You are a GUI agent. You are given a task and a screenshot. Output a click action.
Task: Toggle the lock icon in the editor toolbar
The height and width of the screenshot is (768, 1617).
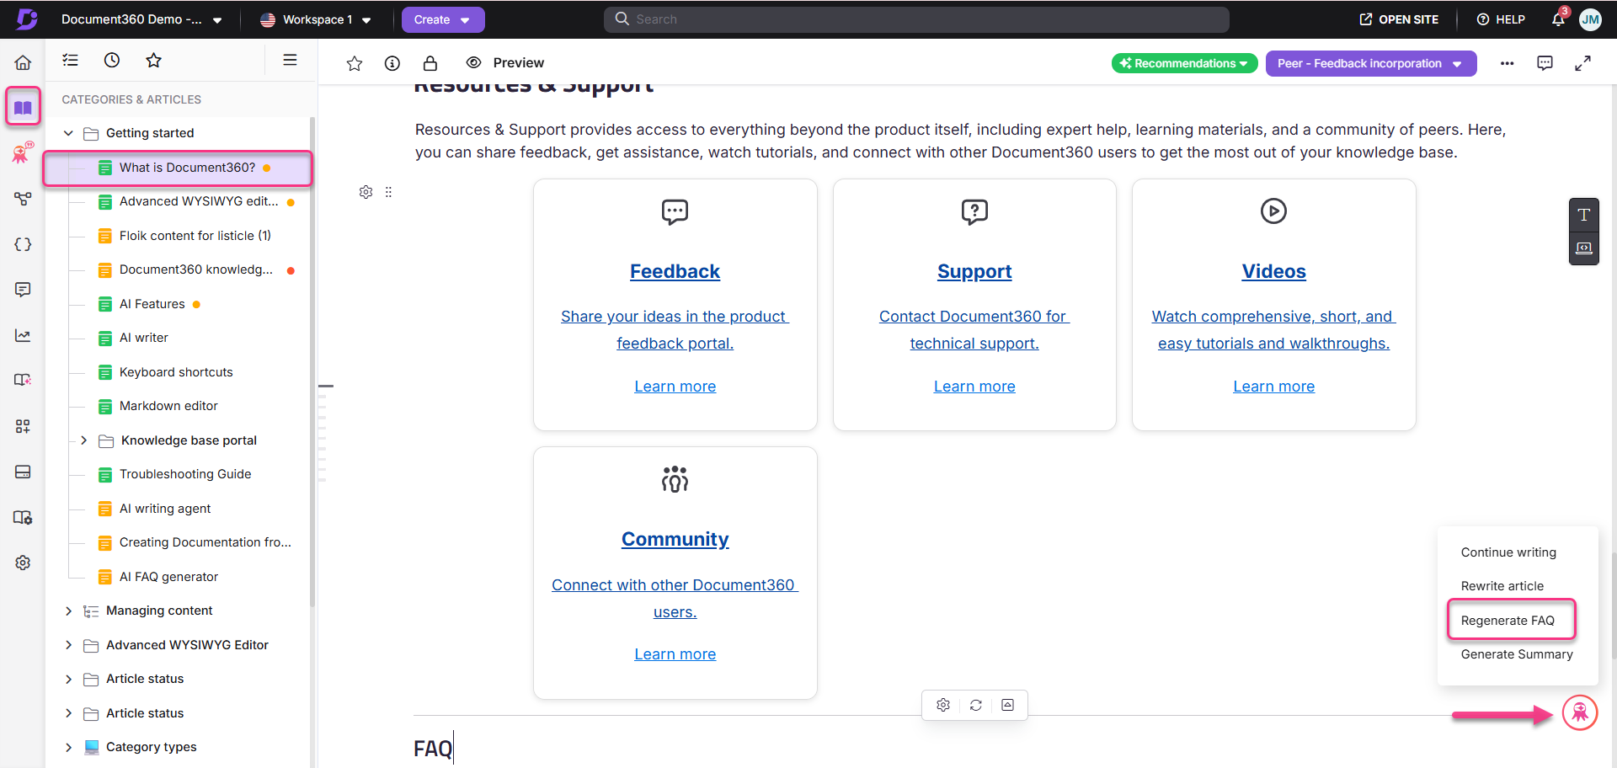(430, 62)
